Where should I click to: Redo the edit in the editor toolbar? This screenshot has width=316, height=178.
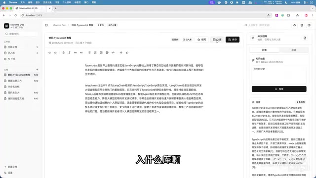(x=55, y=53)
